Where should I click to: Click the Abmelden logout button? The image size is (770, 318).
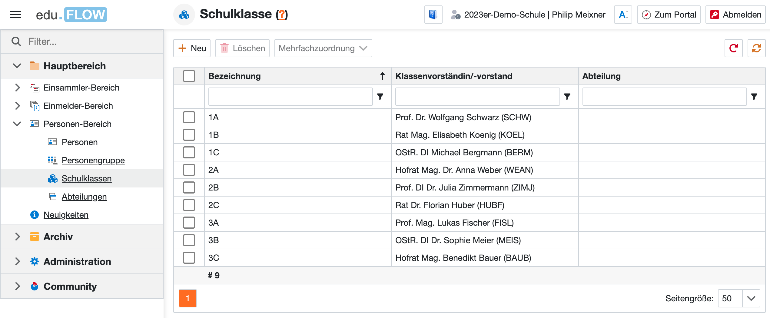735,15
